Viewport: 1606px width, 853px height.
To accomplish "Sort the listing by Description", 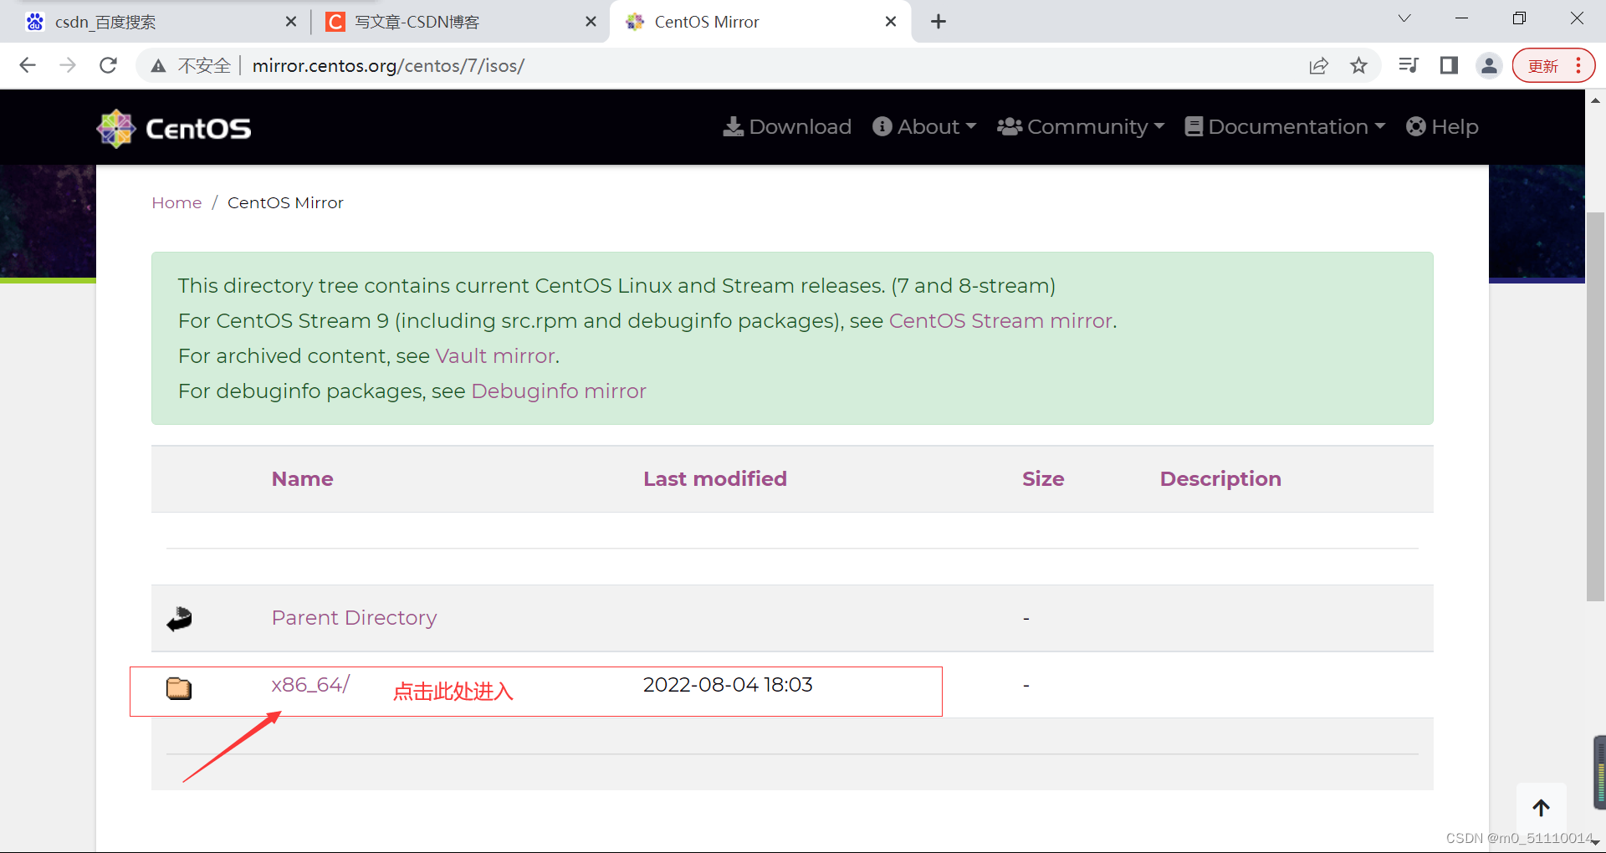I will click(1220, 479).
